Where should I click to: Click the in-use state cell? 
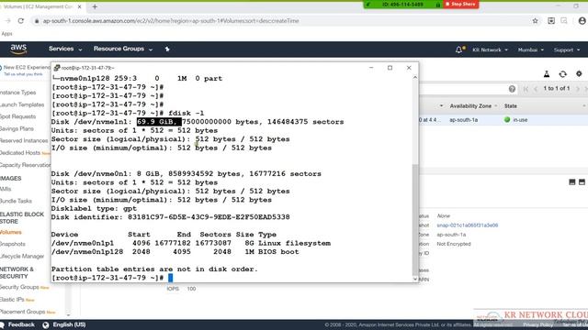[516, 120]
